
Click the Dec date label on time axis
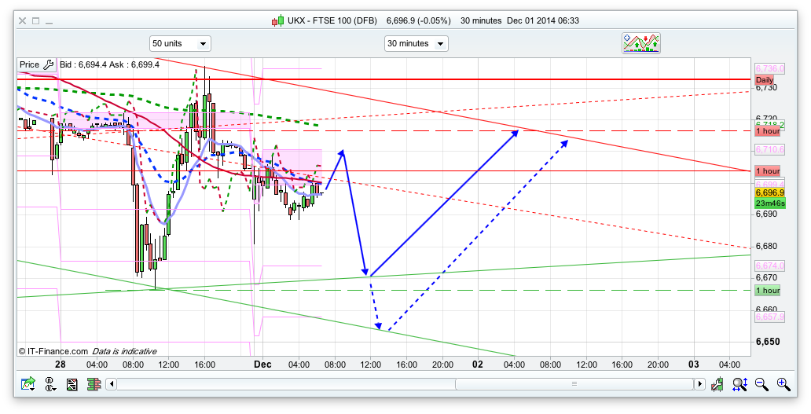pos(262,365)
